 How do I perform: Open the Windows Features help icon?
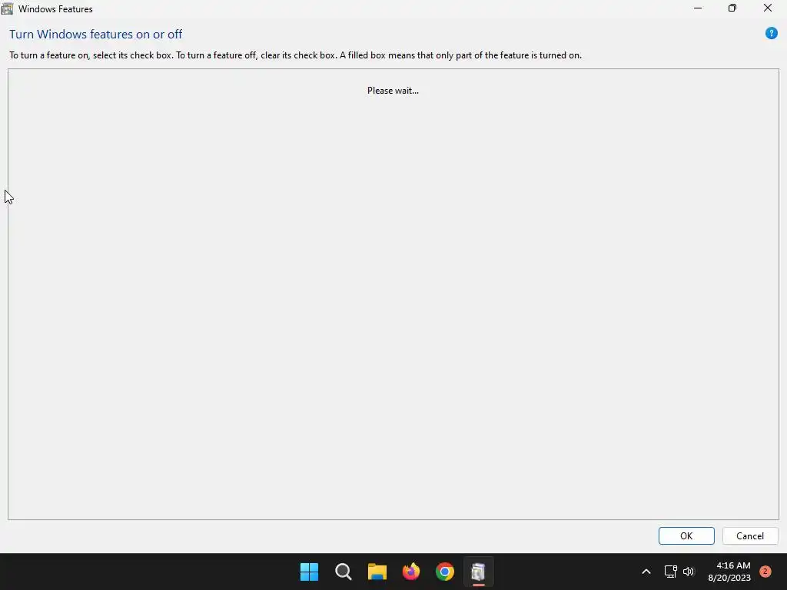(771, 34)
